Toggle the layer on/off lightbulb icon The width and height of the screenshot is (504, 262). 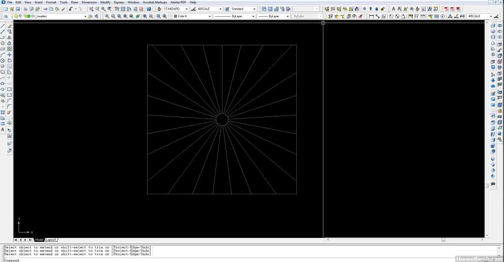tap(11, 16)
